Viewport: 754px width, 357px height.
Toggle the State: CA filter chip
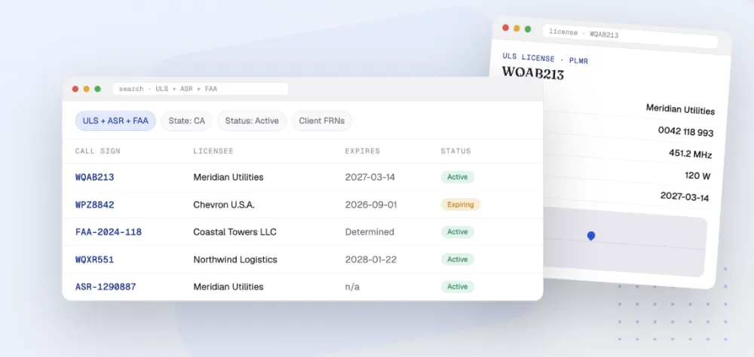pos(186,121)
